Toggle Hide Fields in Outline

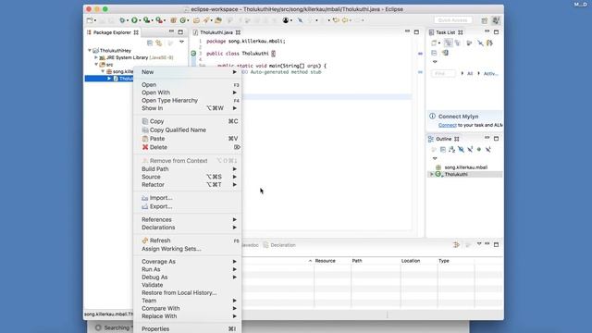pyautogui.click(x=461, y=150)
